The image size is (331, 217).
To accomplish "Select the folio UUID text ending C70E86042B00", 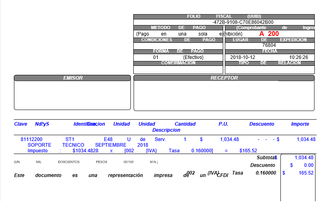I will 243,22.
